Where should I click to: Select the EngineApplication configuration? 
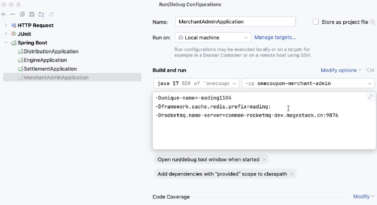[x=45, y=60]
